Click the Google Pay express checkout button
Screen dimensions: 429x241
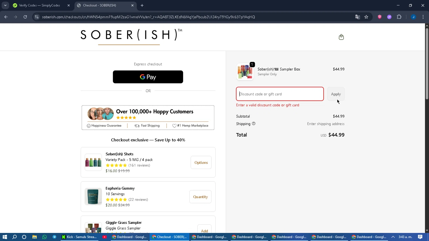point(148,77)
